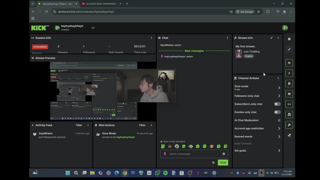The height and width of the screenshot is (180, 320).
Task: Open the Mod Actions Filter
Action: 142,125
